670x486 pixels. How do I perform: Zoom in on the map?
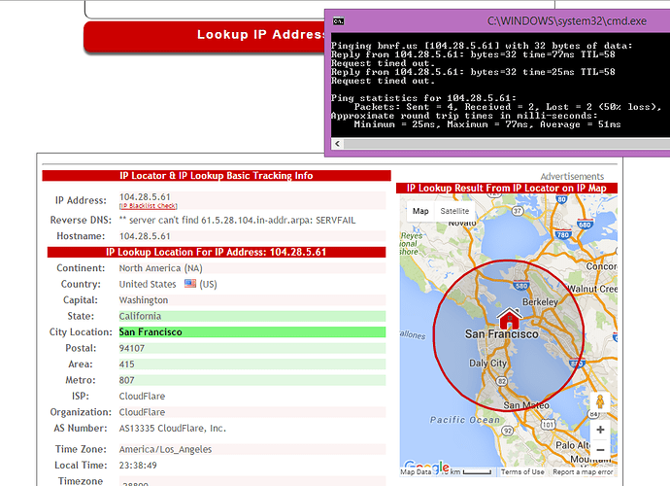tap(600, 430)
